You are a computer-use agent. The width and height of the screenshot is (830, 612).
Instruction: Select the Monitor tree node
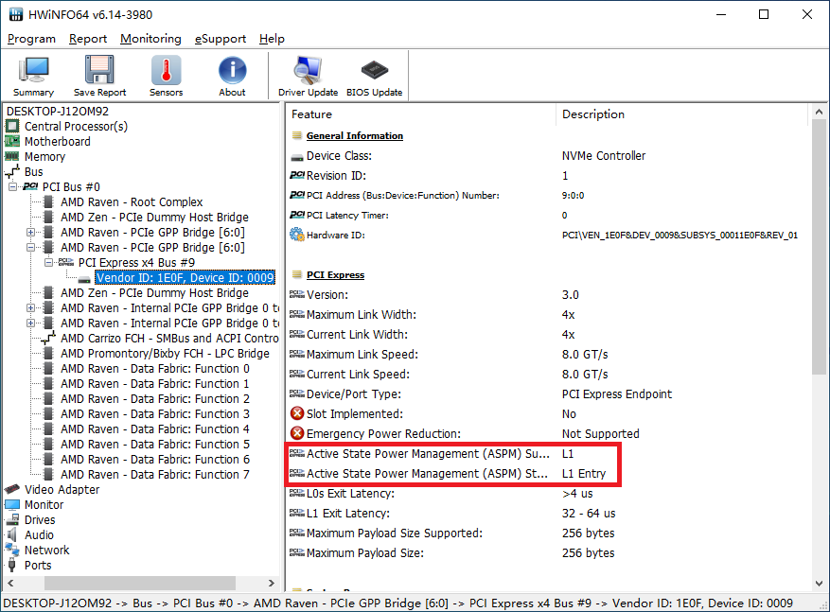[x=44, y=504]
